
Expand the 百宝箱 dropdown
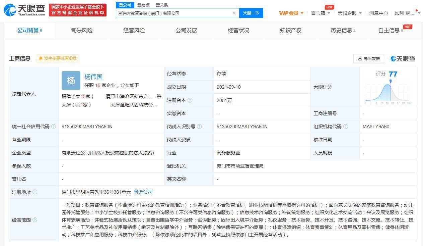point(321,13)
